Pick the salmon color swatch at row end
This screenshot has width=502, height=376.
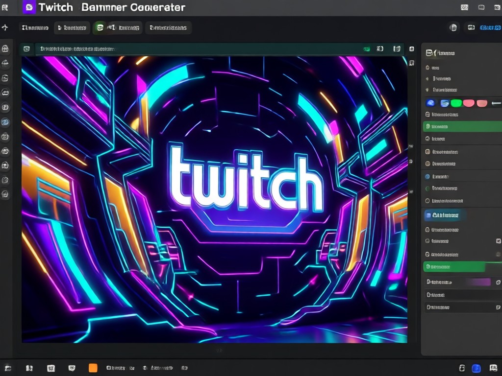click(482, 103)
